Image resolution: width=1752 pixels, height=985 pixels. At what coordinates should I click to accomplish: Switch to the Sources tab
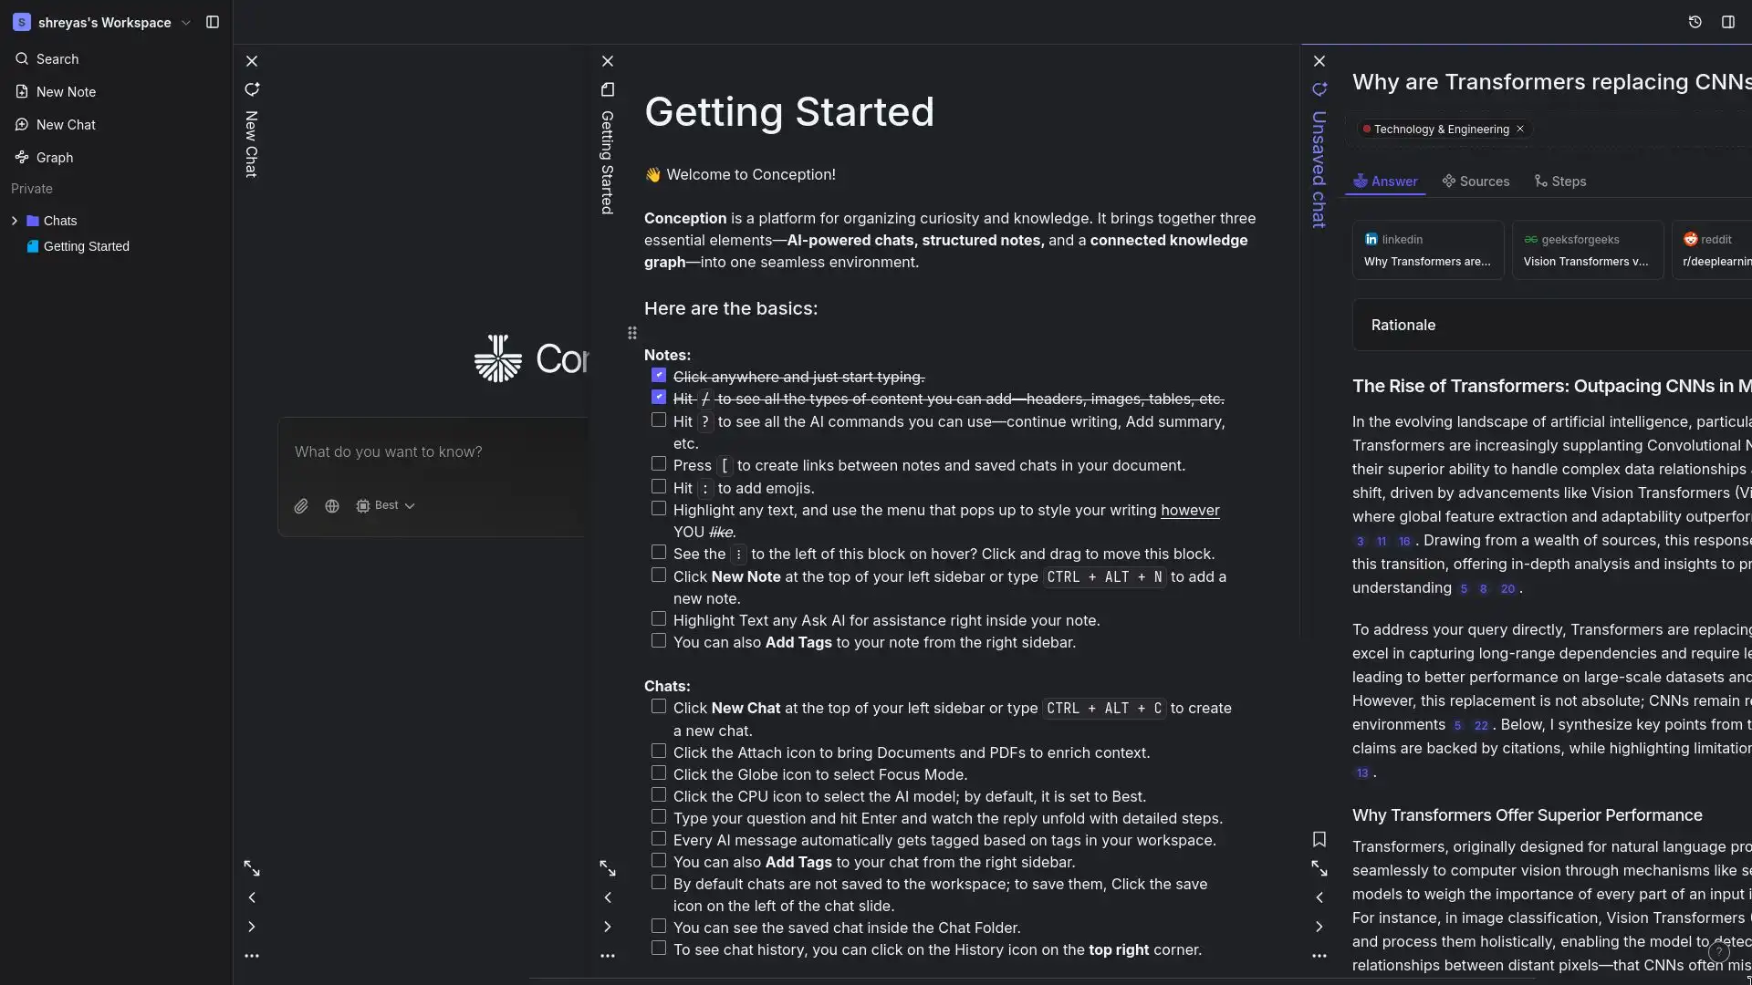[1476, 181]
